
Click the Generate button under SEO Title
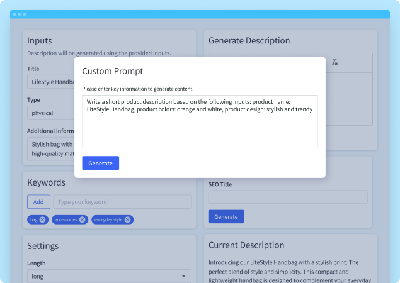pos(226,216)
